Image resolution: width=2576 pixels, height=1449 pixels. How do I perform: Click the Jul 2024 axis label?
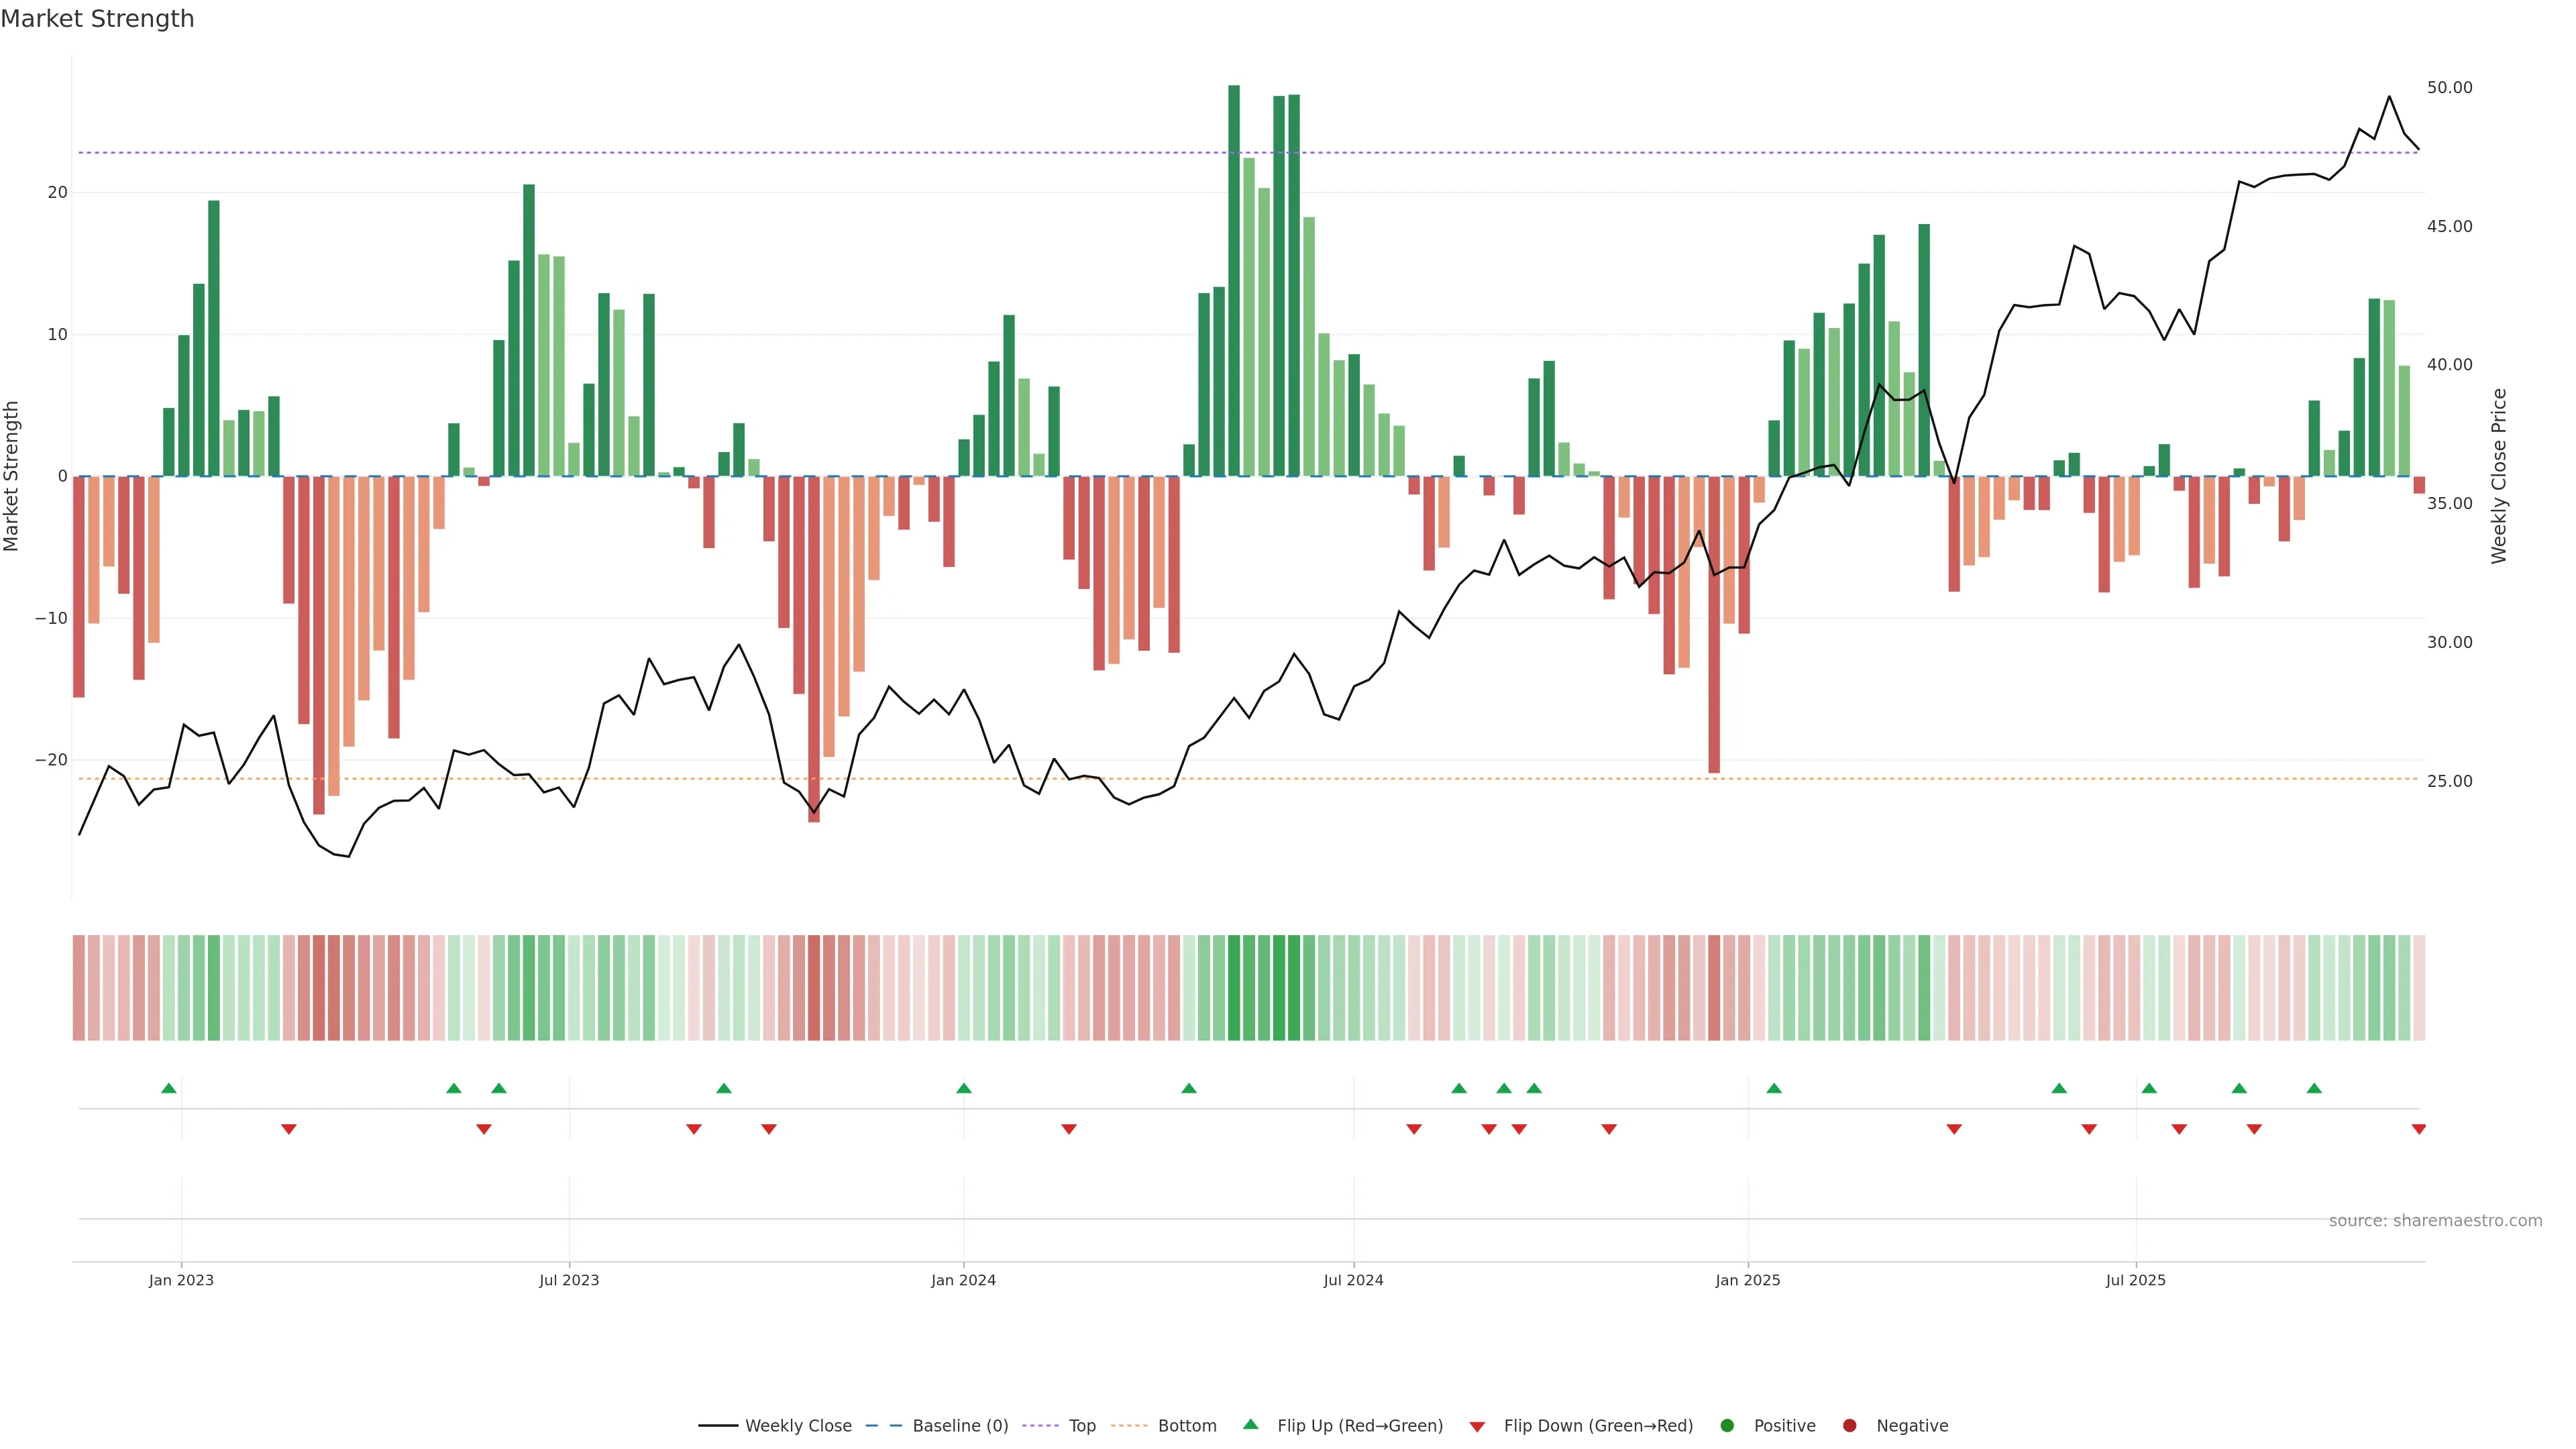tap(1353, 1280)
